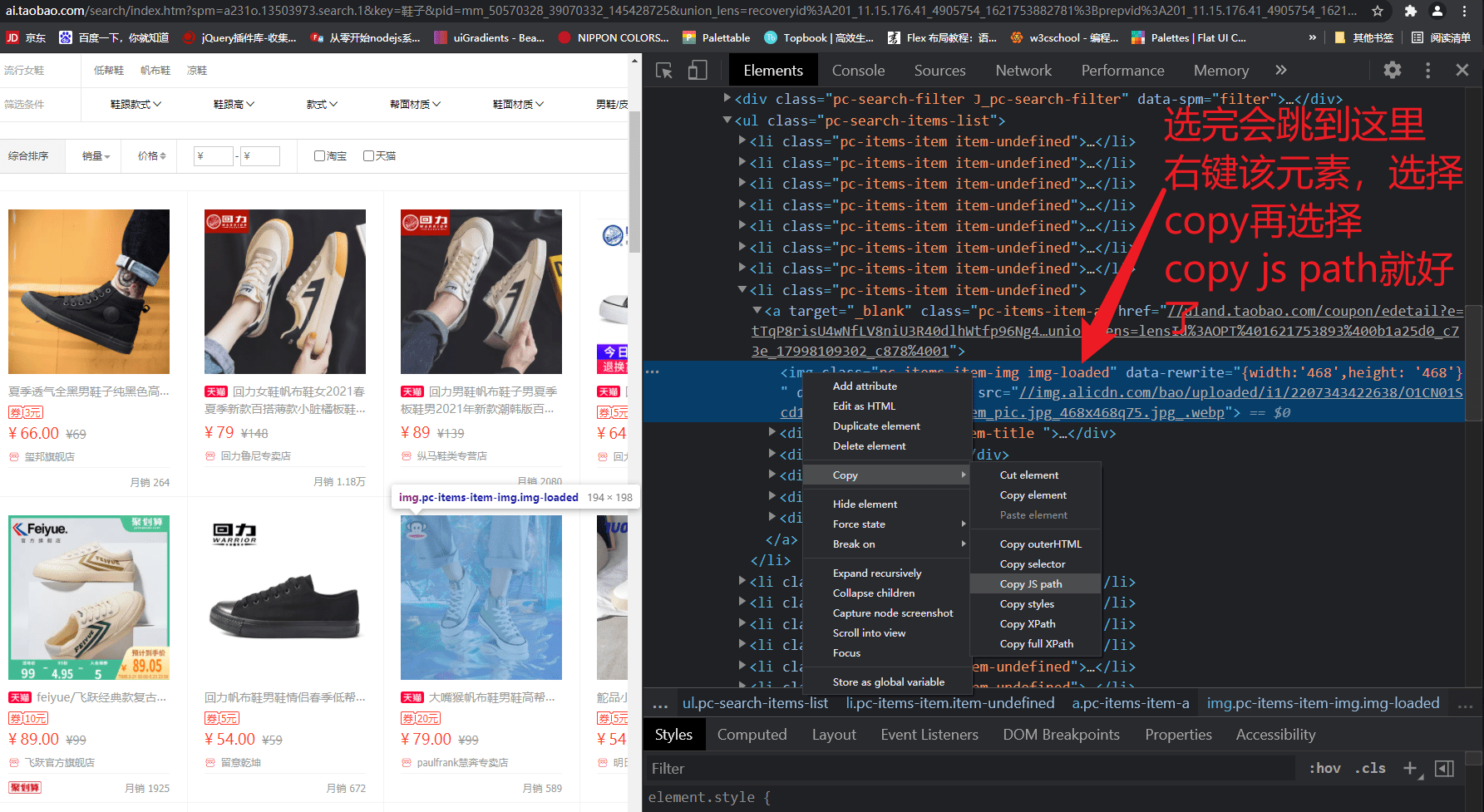Open the NIPPON COLORS bookmark
Image resolution: width=1484 pixels, height=812 pixels.
tap(614, 37)
